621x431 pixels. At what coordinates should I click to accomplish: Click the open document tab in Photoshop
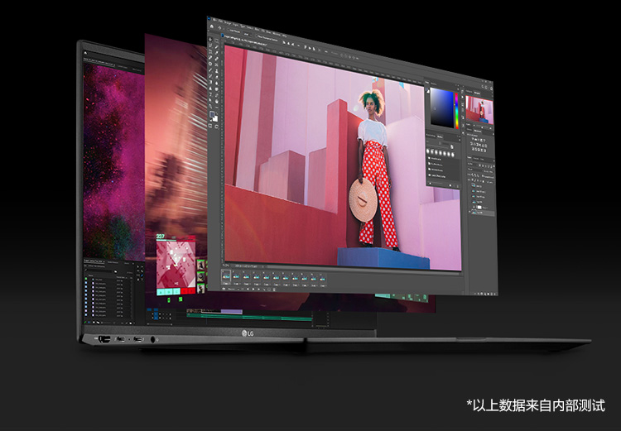[x=245, y=41]
